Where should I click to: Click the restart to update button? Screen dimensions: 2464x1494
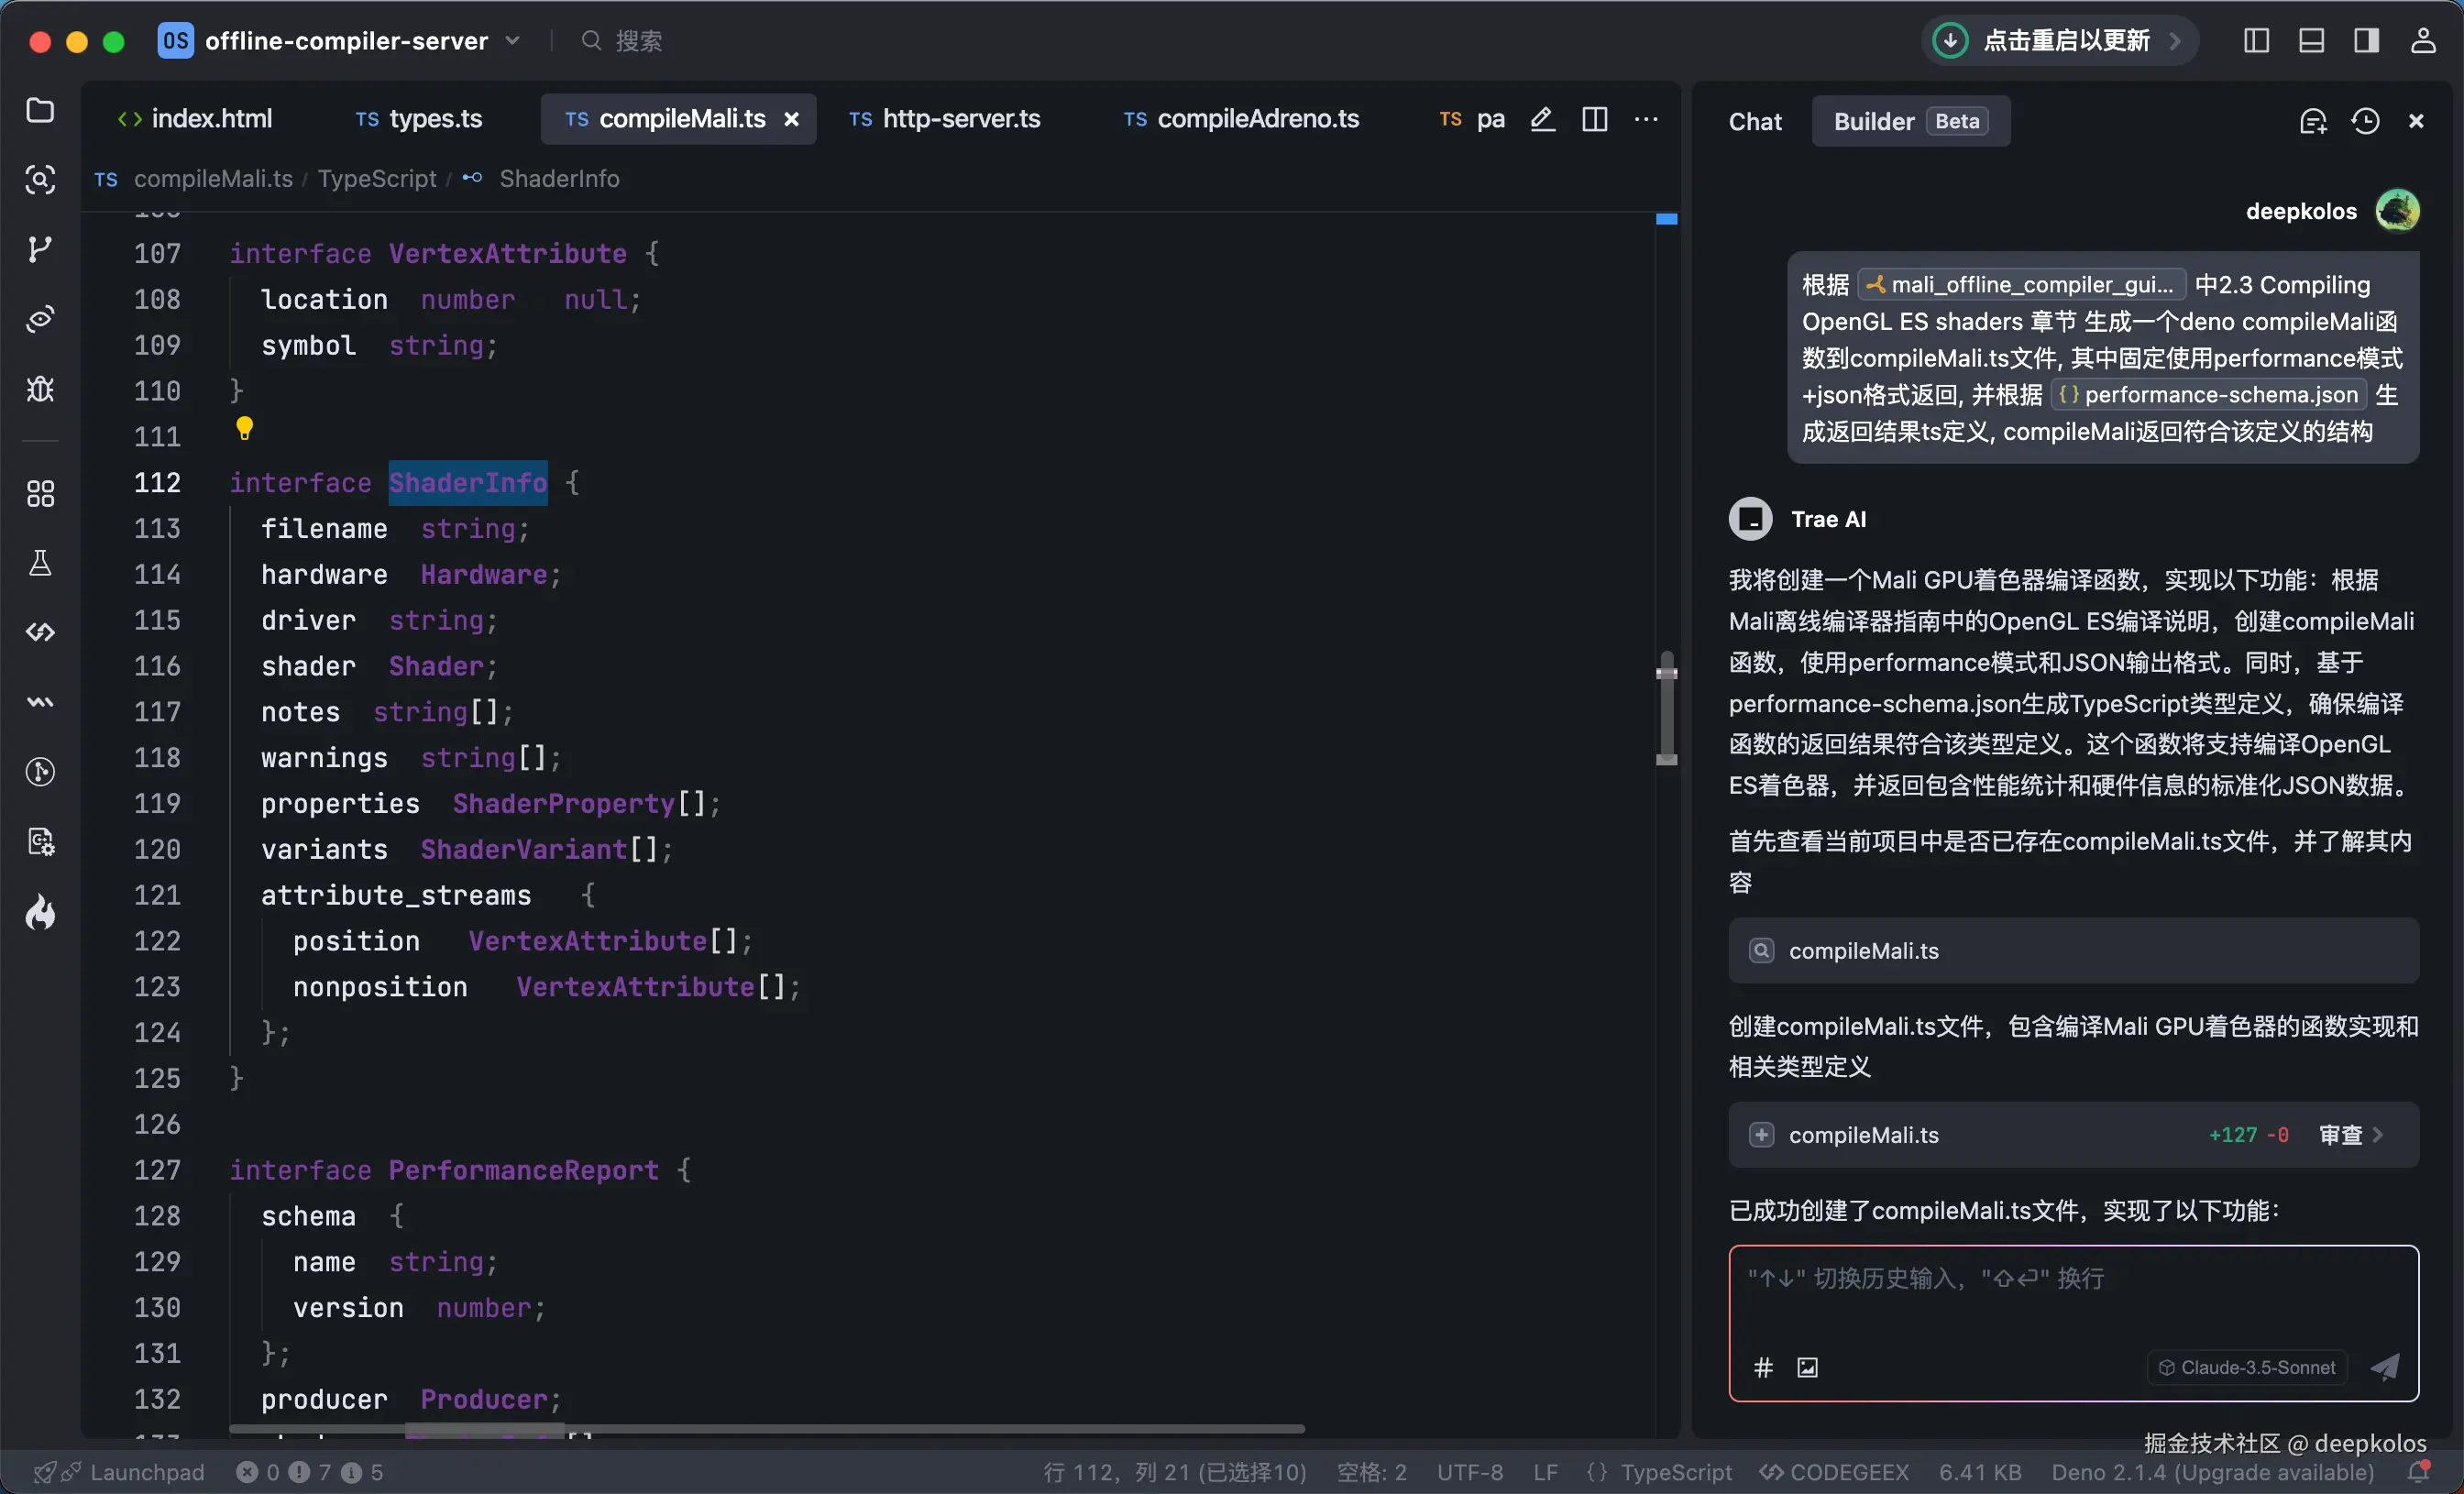(2058, 41)
